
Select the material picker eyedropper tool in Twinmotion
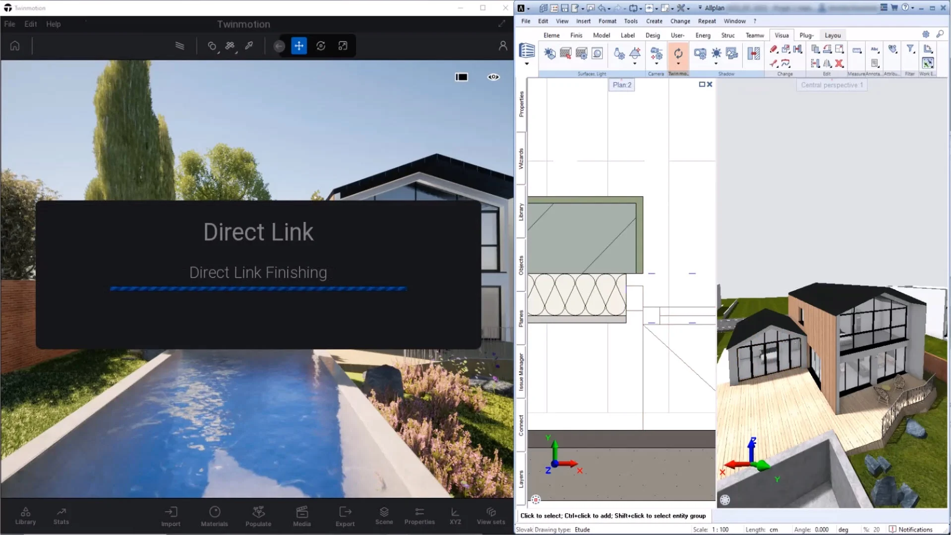click(x=249, y=46)
